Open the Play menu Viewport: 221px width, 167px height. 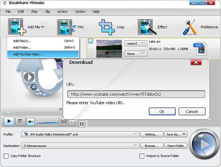click(34, 11)
